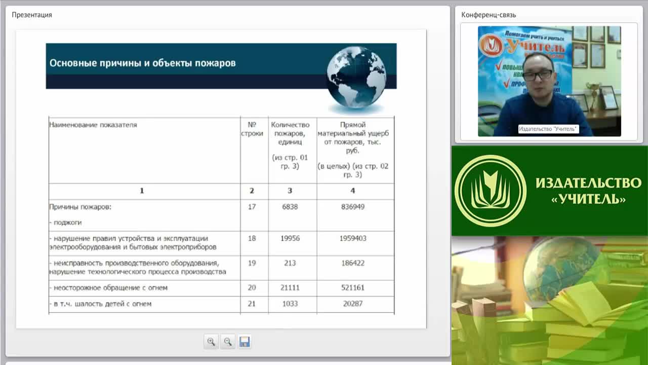Select the Презентация panel title

32,15
